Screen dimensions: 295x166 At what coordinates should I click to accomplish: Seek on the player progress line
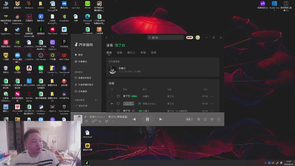(147, 113)
